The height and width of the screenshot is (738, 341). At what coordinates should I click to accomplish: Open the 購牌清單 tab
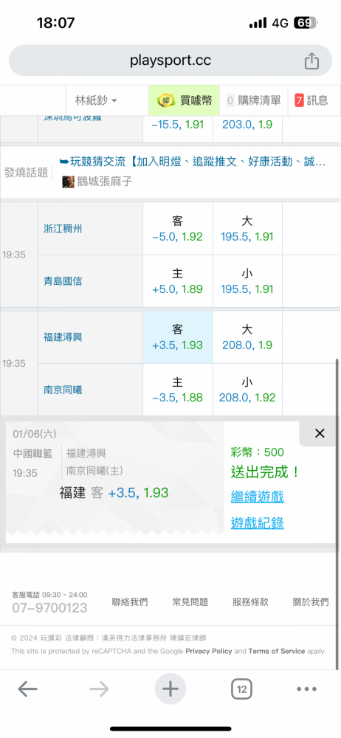pos(253,100)
